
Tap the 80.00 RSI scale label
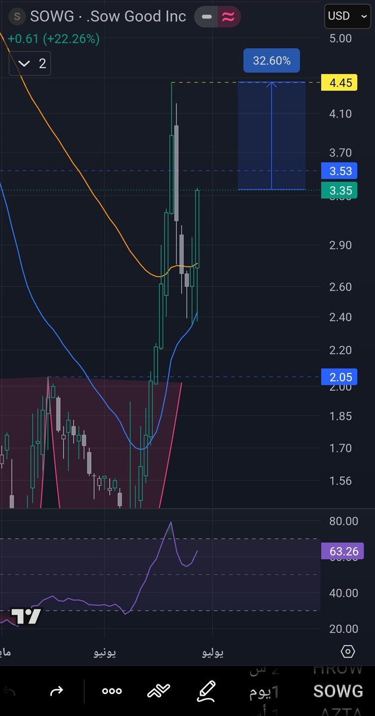tap(343, 521)
